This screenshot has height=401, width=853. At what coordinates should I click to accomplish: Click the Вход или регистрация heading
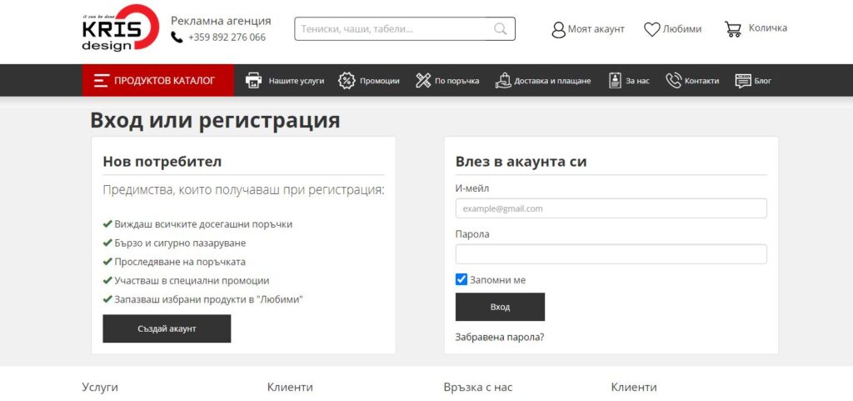coord(215,120)
